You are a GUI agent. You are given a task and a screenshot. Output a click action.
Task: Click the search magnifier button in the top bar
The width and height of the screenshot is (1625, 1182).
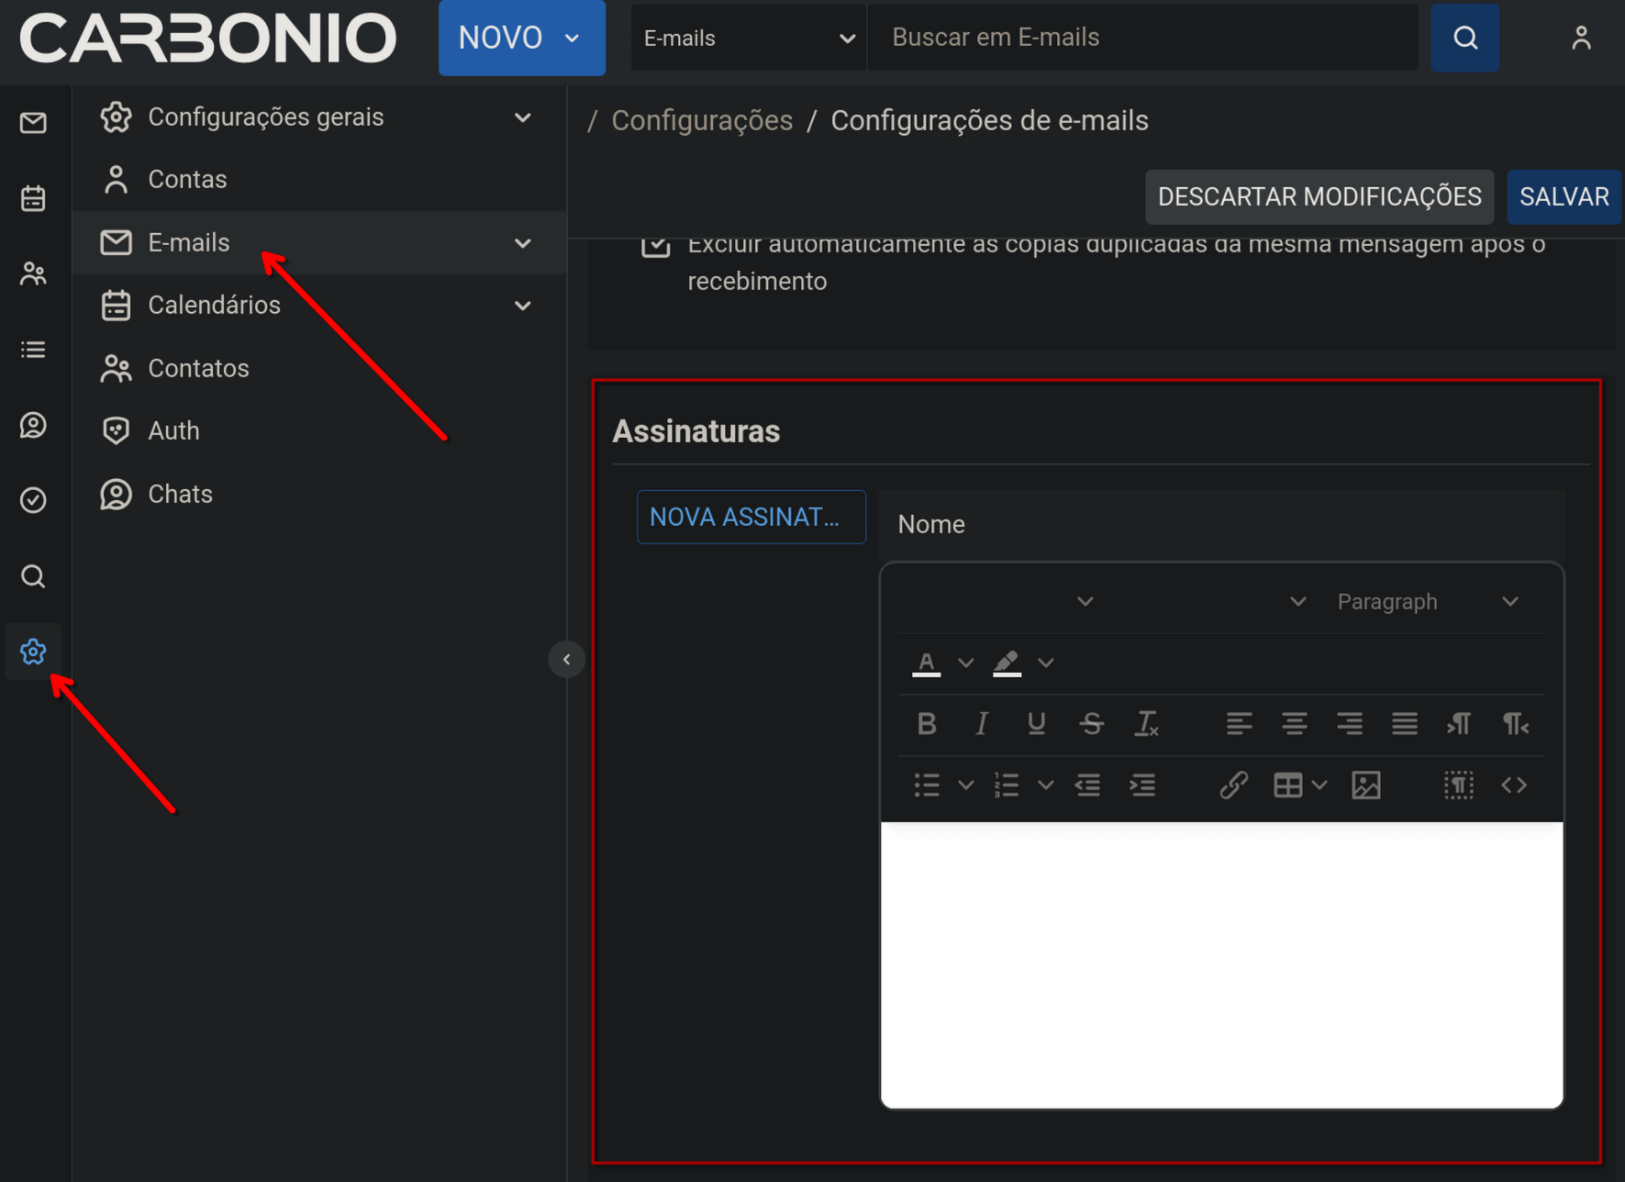[x=1465, y=38]
